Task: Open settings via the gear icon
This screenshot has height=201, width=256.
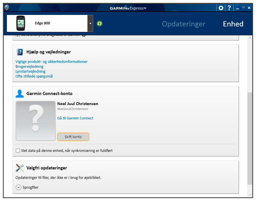Action: click(221, 8)
